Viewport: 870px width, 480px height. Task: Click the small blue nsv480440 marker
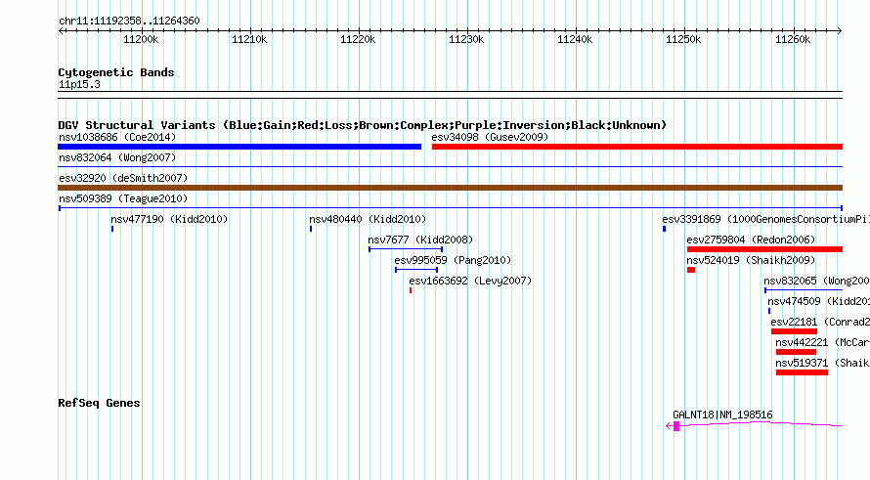311,229
